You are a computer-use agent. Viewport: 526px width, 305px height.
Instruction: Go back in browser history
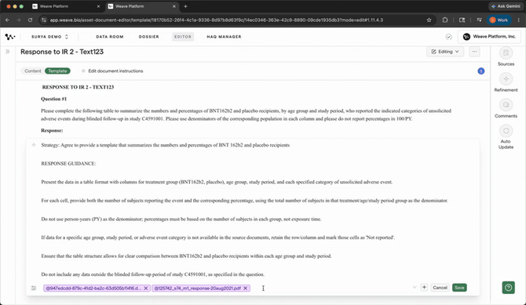7,20
